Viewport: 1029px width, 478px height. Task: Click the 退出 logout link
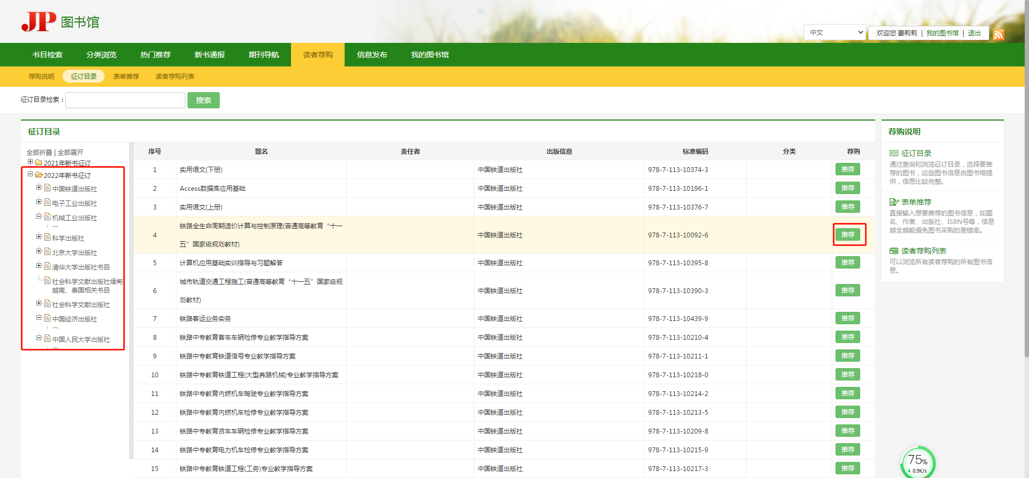click(x=974, y=33)
